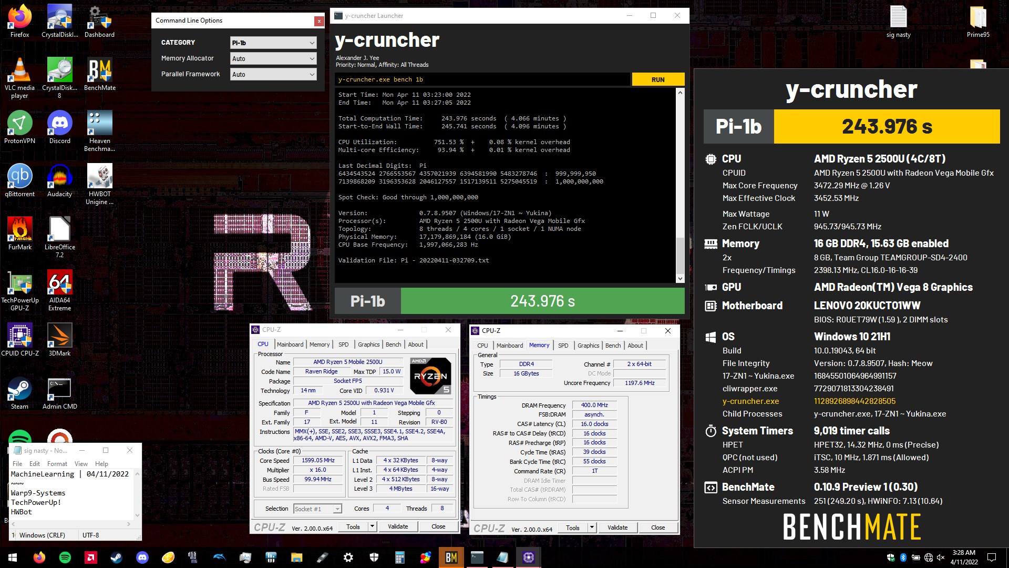Screen dimensions: 1009x568
Task: Click BenchMate icon in taskbar
Action: (x=451, y=557)
